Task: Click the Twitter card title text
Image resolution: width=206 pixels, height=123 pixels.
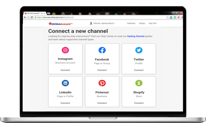Action: click(139, 59)
